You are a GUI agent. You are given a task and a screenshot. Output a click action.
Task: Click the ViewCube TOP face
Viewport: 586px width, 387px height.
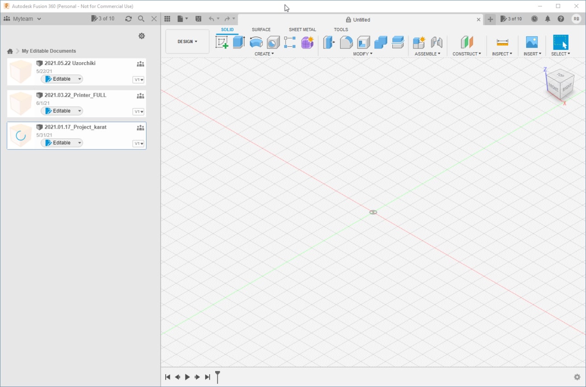coord(560,75)
